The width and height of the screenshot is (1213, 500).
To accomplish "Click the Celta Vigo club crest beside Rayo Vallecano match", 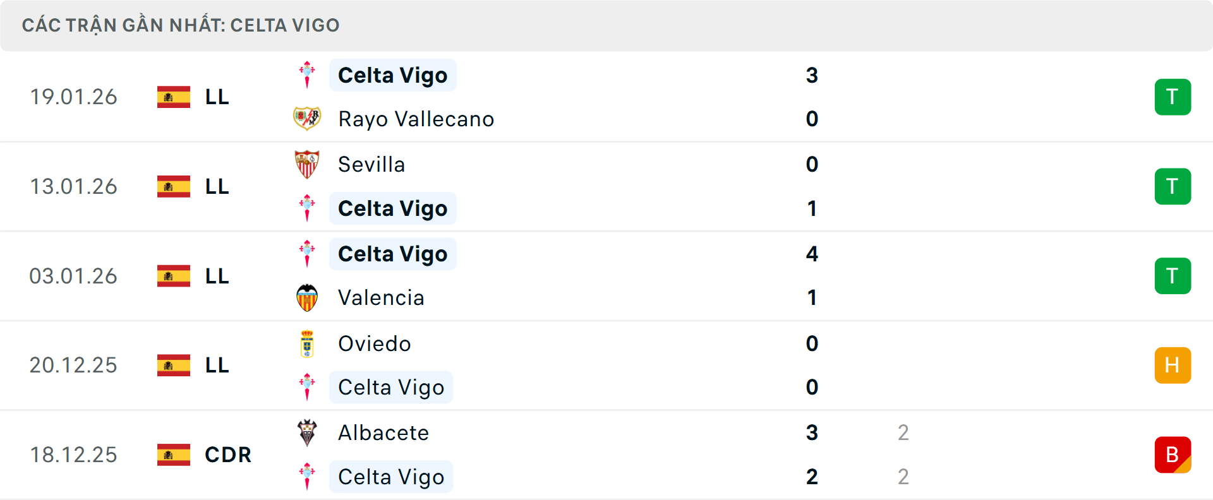I will 308,74.
